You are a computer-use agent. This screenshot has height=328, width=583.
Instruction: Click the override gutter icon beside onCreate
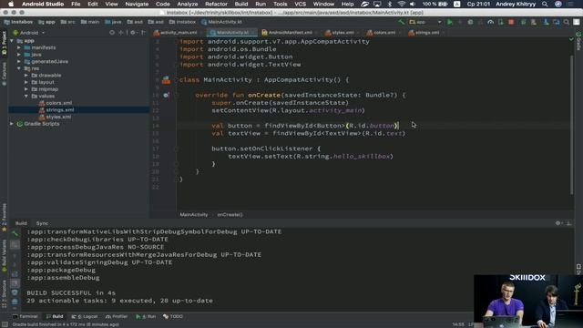(166, 95)
